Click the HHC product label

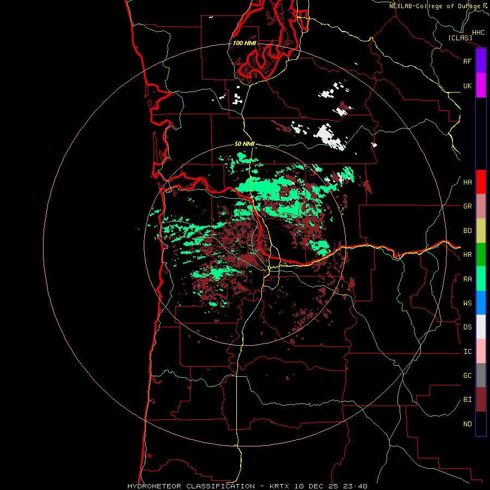478,33
